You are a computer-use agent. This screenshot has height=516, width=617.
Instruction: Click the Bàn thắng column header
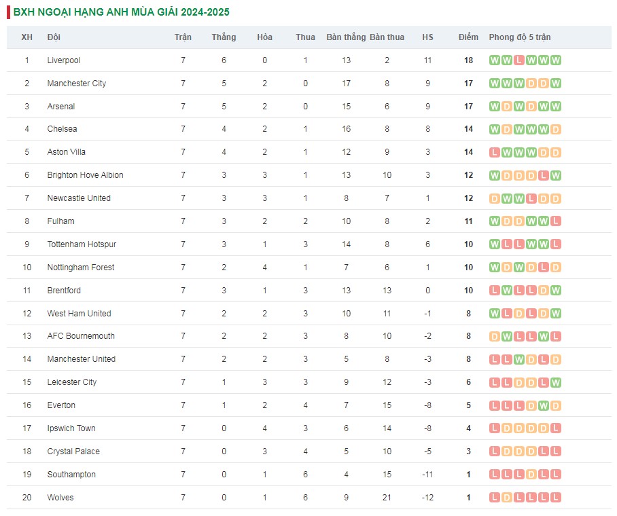tap(347, 37)
